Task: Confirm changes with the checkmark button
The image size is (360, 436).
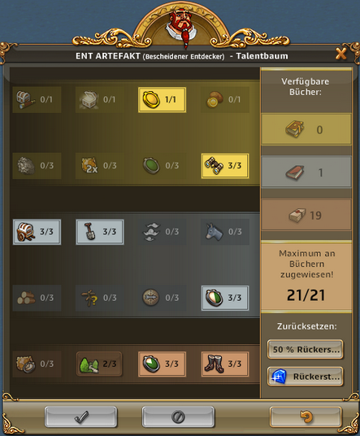Action: (80, 416)
